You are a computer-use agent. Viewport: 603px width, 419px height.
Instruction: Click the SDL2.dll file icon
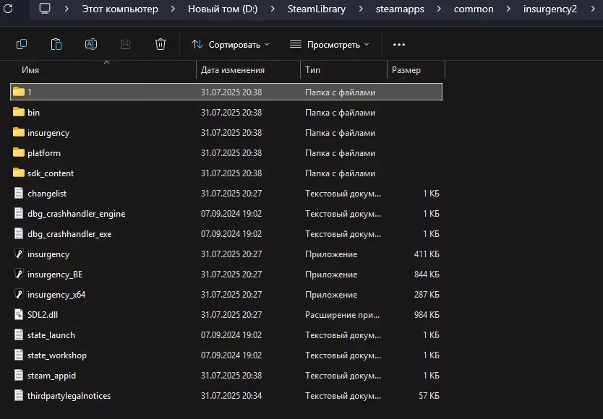coord(19,314)
